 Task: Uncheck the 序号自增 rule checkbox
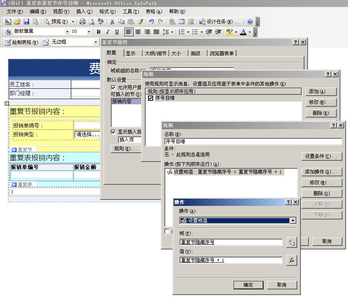tap(150, 98)
